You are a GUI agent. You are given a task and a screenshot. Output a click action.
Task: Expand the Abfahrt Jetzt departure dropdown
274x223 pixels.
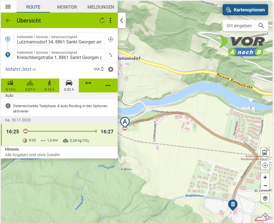21,69
